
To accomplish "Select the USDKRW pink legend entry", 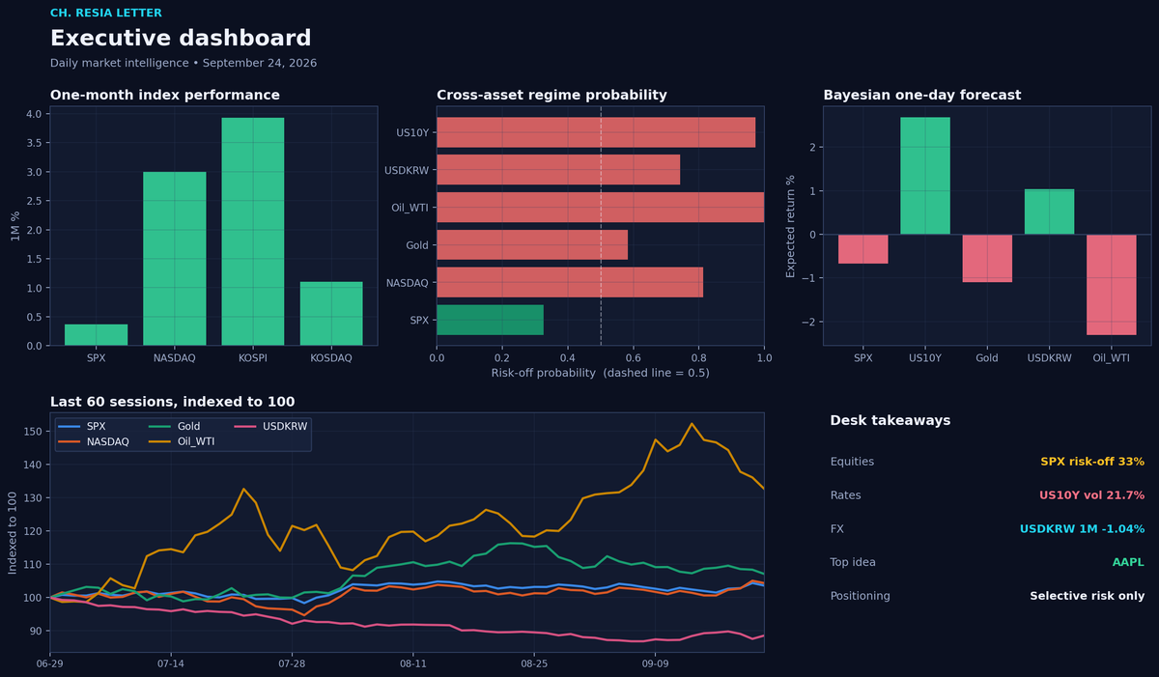I will tap(271, 426).
